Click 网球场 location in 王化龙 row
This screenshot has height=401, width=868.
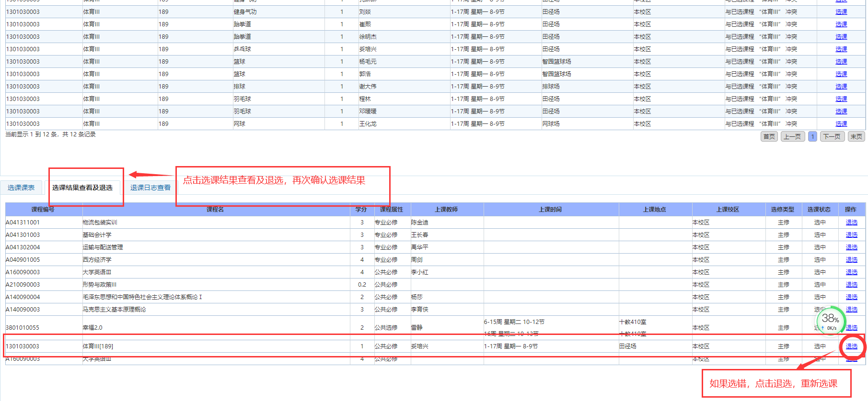[x=551, y=124]
